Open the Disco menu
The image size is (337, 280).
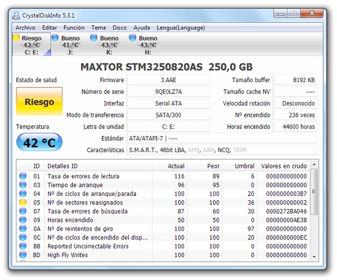120,28
